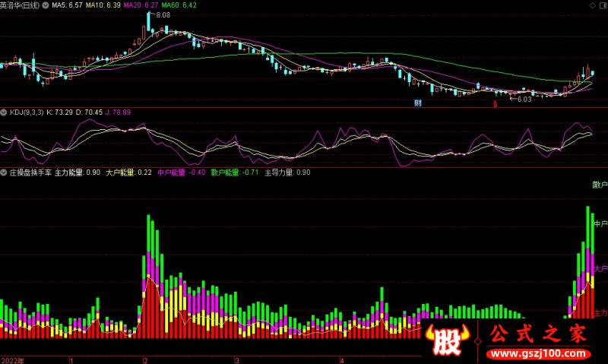Click the 财 financial marker icon

[417, 103]
